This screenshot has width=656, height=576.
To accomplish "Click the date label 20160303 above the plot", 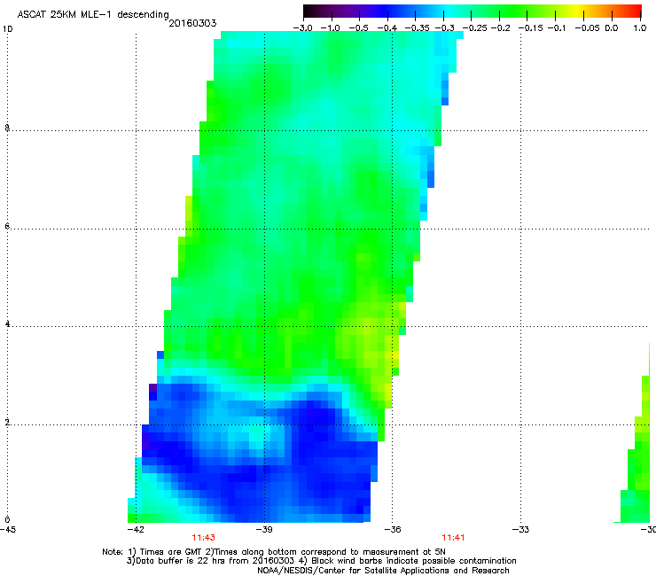I will click(192, 23).
